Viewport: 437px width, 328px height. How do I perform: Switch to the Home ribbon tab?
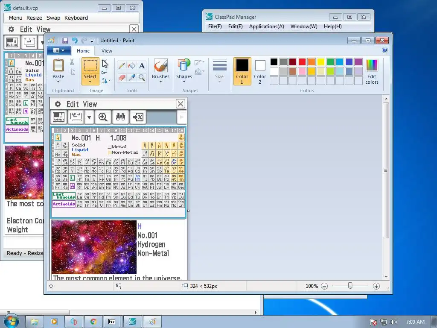tap(83, 51)
